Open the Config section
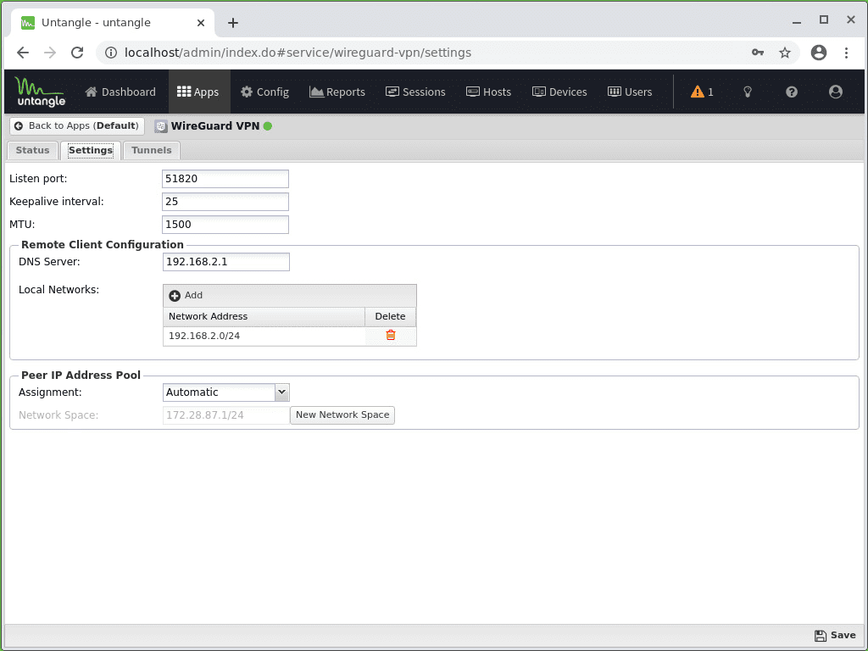Image resolution: width=868 pixels, height=651 pixels. (264, 92)
